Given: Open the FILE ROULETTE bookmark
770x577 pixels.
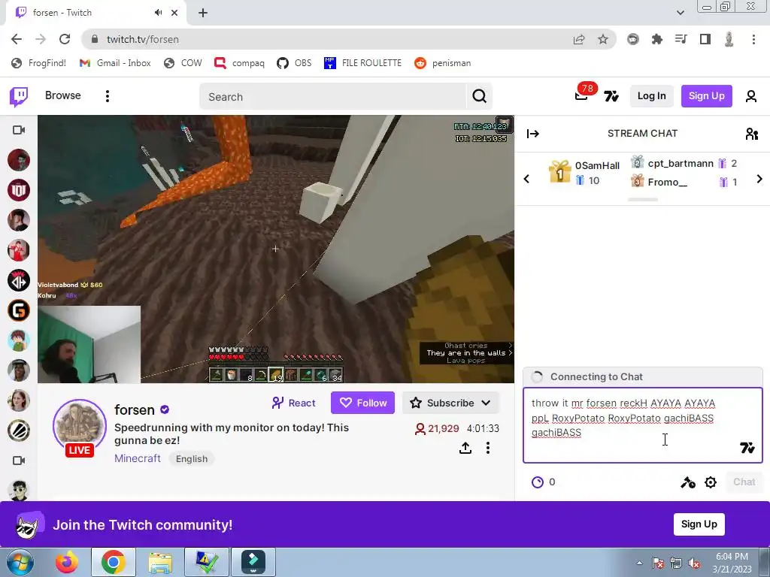Looking at the screenshot, I should click(362, 63).
